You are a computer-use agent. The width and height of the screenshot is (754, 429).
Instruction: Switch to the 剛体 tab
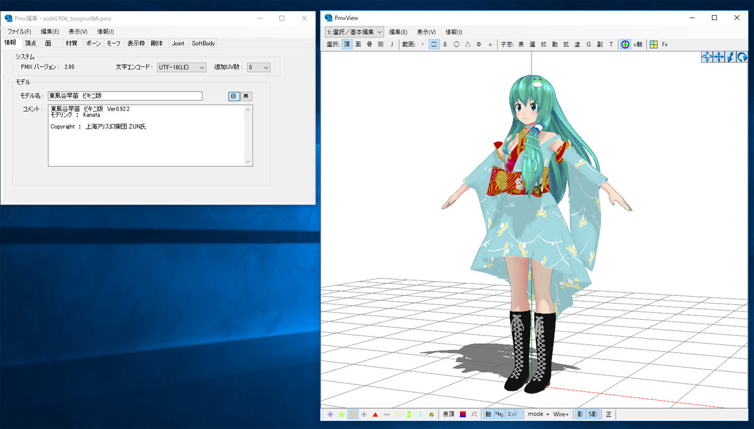click(x=157, y=43)
